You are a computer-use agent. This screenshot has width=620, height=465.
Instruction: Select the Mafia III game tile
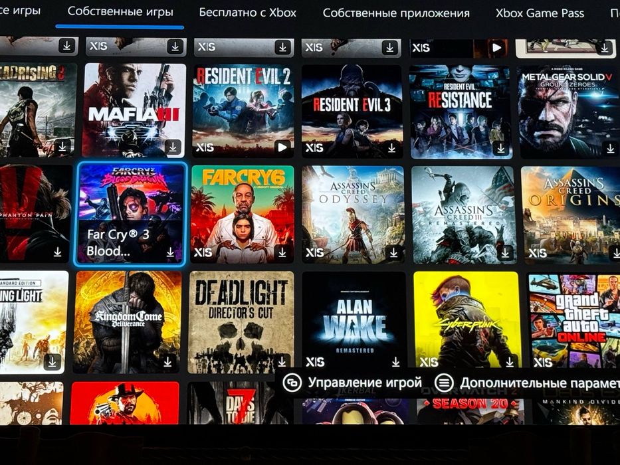point(134,110)
